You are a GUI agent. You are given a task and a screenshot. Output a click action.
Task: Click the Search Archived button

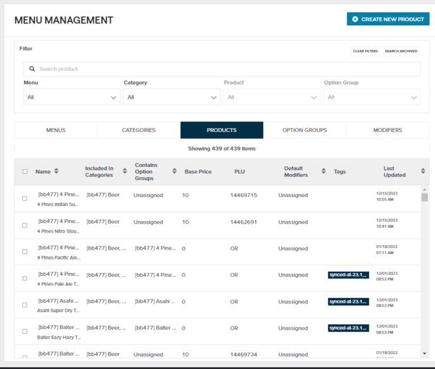(x=401, y=51)
